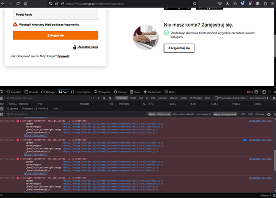276x198 pixels.
Task: Open Bez ograniczeń throttling dropdown
Action: [x=259, y=98]
